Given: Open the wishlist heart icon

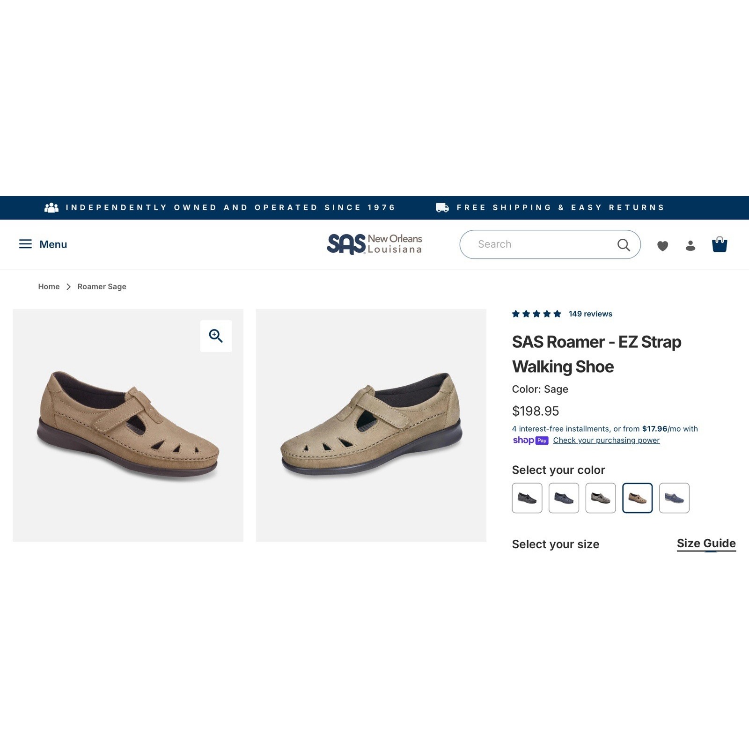Looking at the screenshot, I should (x=662, y=246).
